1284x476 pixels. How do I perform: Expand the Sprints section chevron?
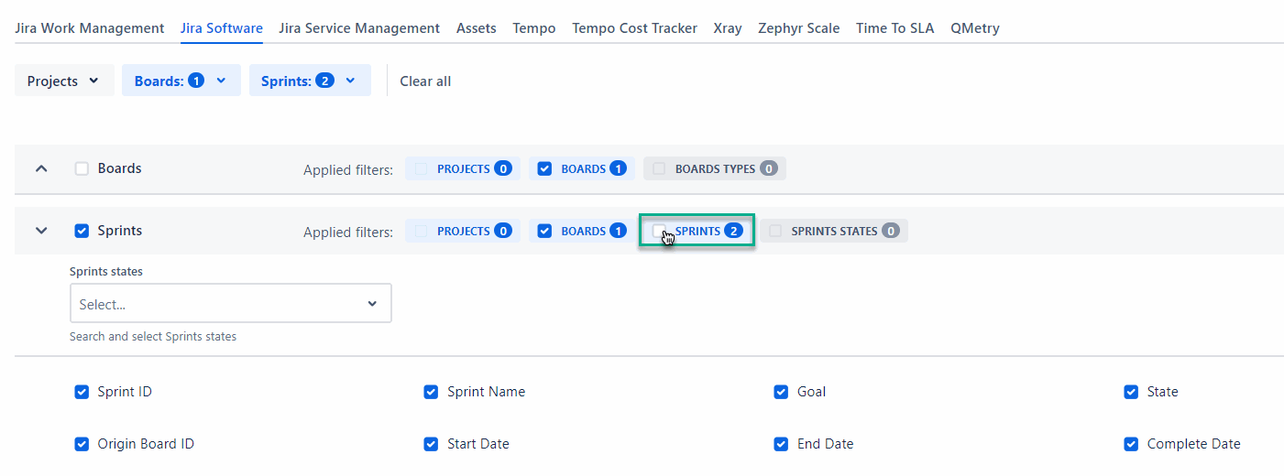41,231
